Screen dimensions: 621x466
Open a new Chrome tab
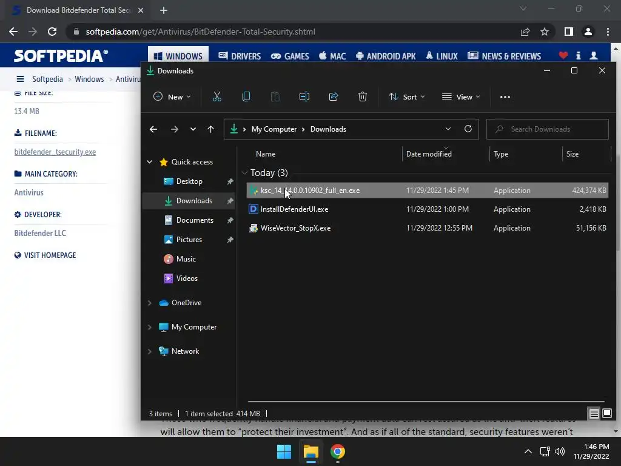click(164, 10)
